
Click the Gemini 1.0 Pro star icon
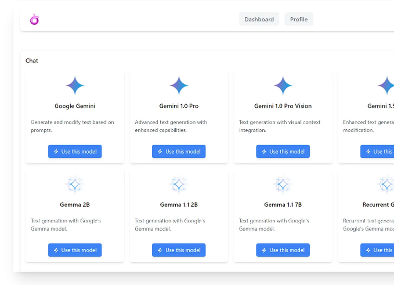pos(179,85)
